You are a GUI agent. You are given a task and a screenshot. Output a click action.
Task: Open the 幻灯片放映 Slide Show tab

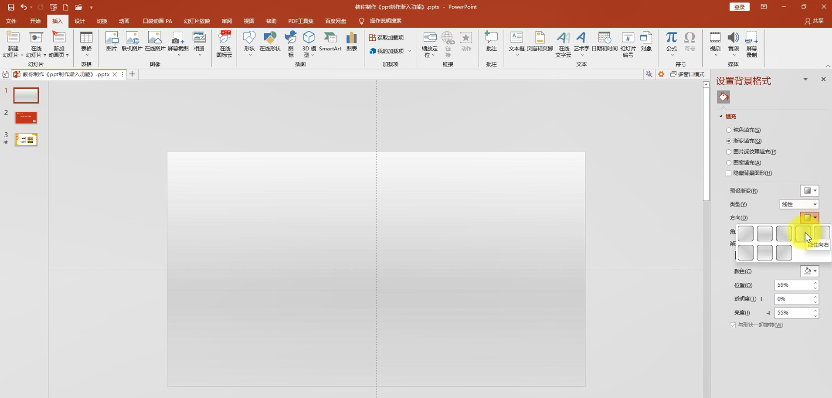pos(197,21)
